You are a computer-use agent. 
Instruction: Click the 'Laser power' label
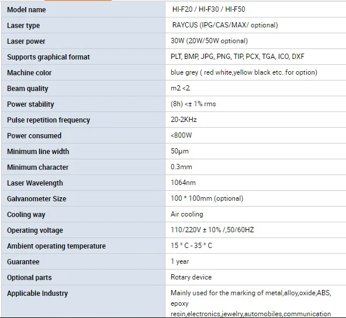[26, 41]
